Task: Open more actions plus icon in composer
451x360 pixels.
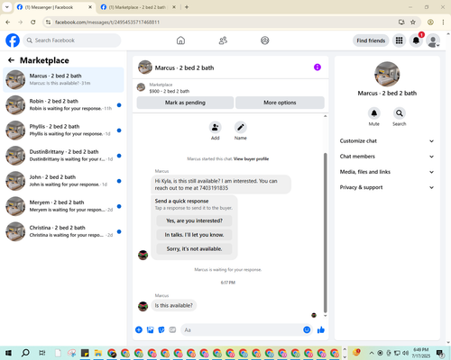Action: point(139,330)
